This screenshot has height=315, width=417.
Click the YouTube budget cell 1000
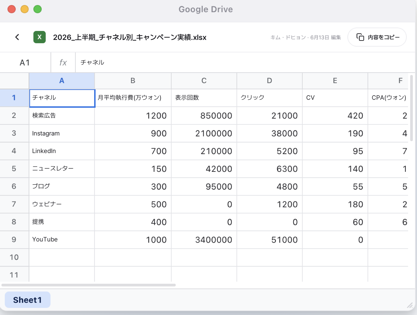tap(133, 240)
